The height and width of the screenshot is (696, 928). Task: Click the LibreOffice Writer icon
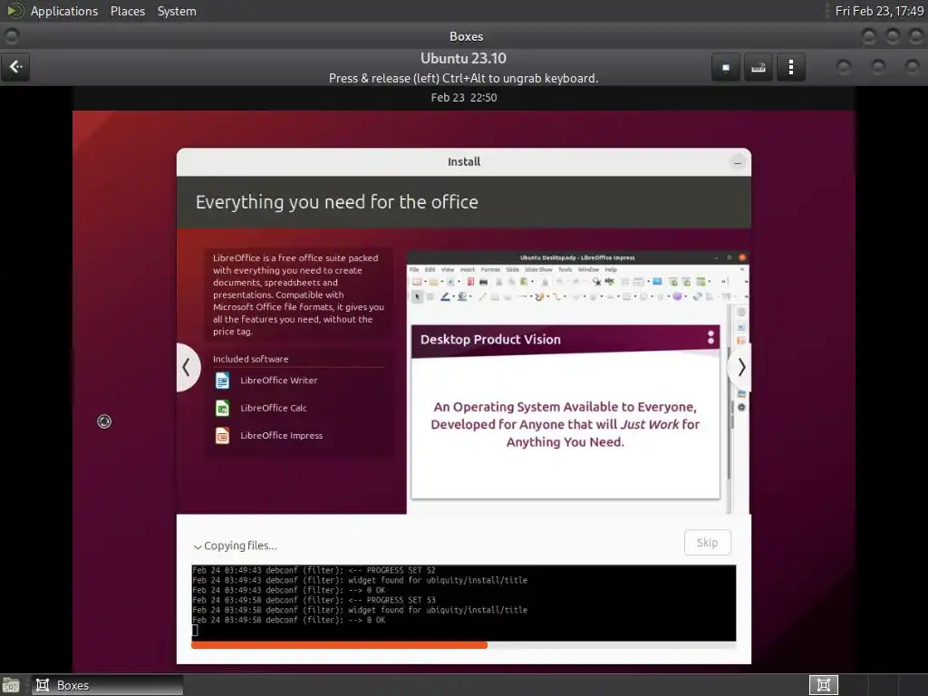click(223, 381)
